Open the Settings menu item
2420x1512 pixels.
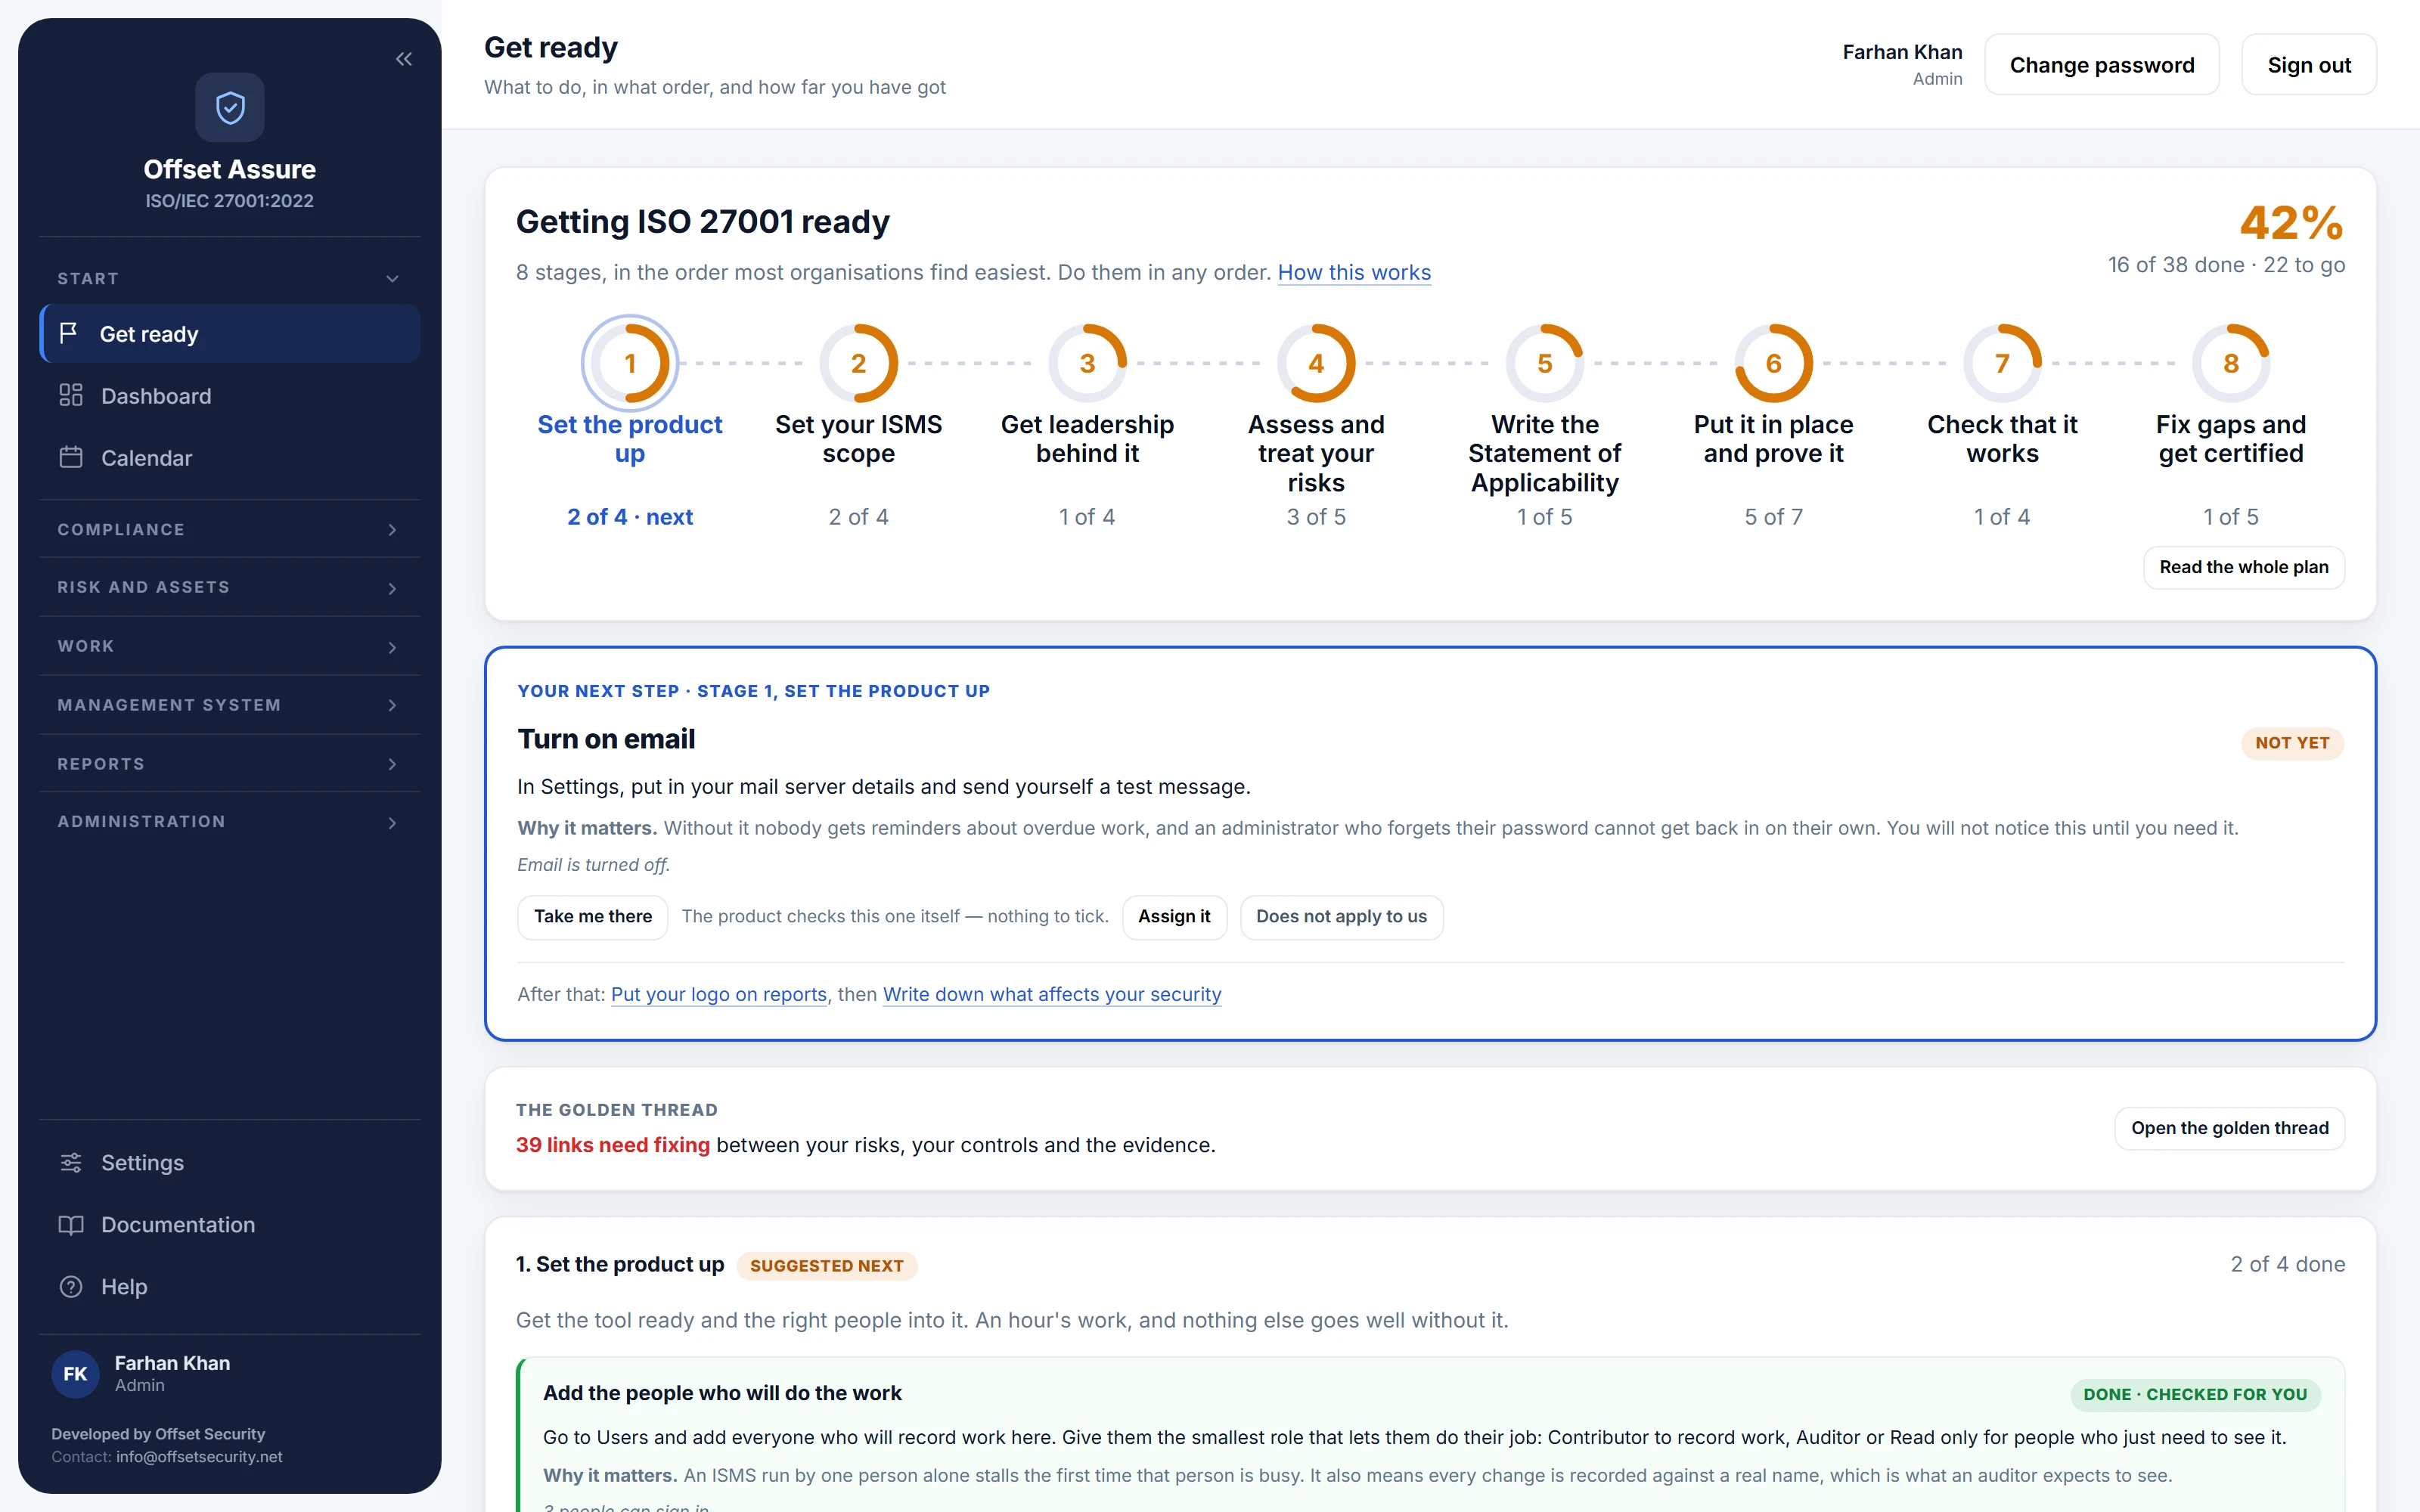pyautogui.click(x=230, y=1162)
